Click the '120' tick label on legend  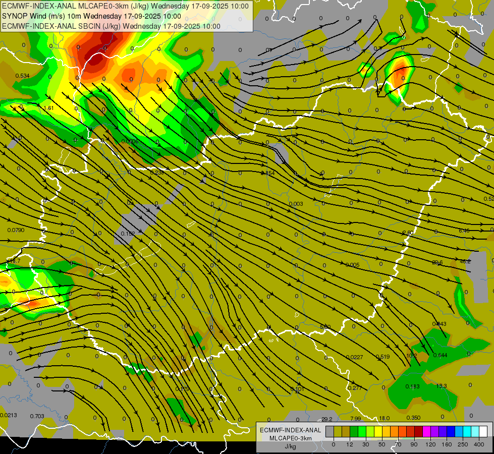pos(430,444)
